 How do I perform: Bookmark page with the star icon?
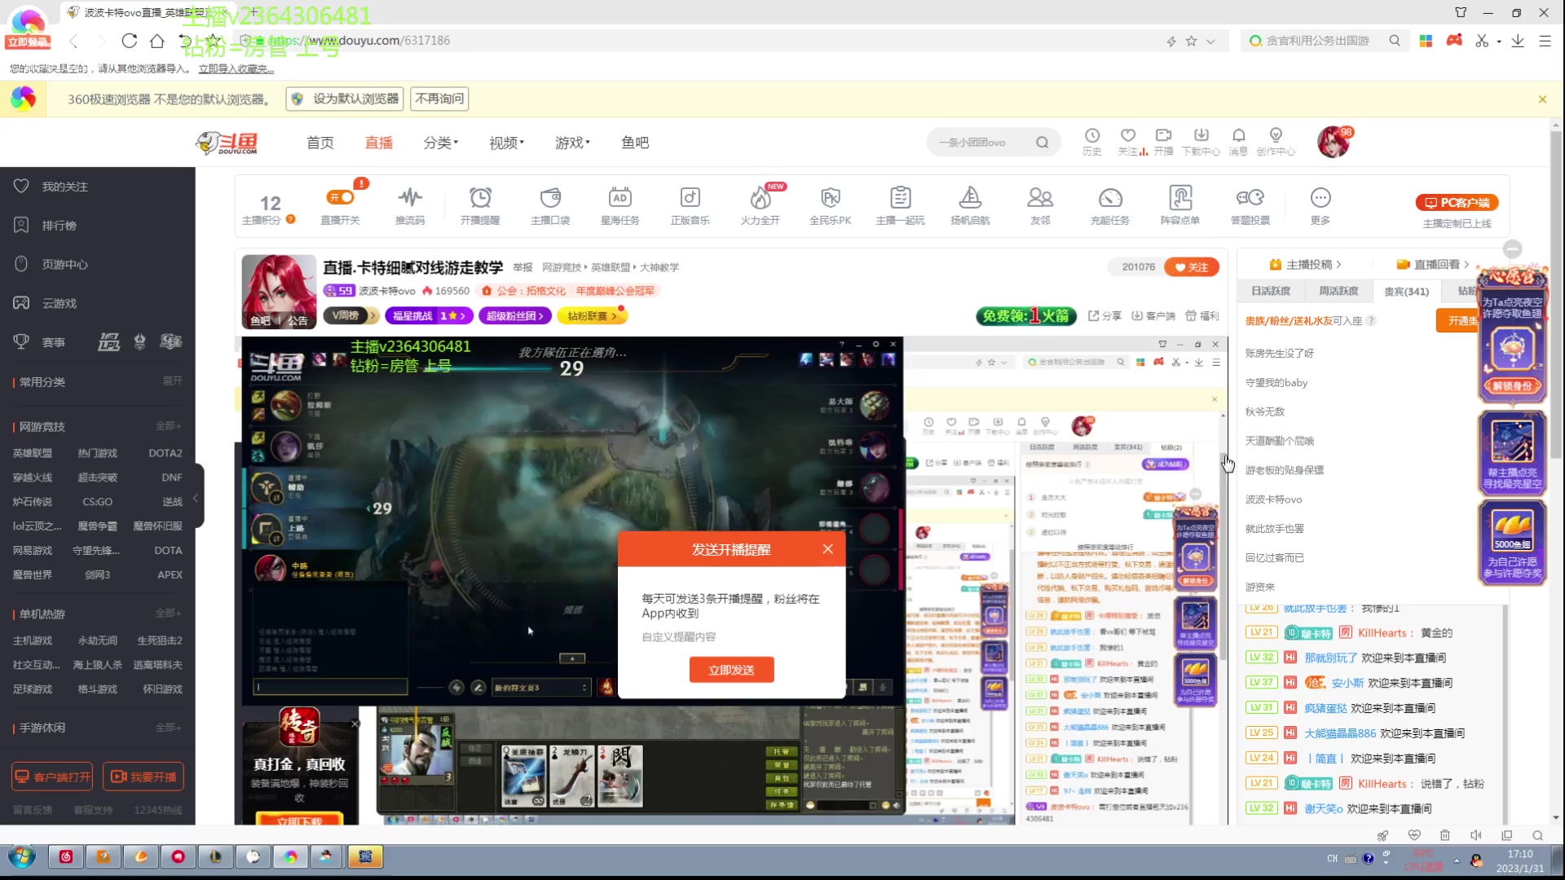point(1192,41)
